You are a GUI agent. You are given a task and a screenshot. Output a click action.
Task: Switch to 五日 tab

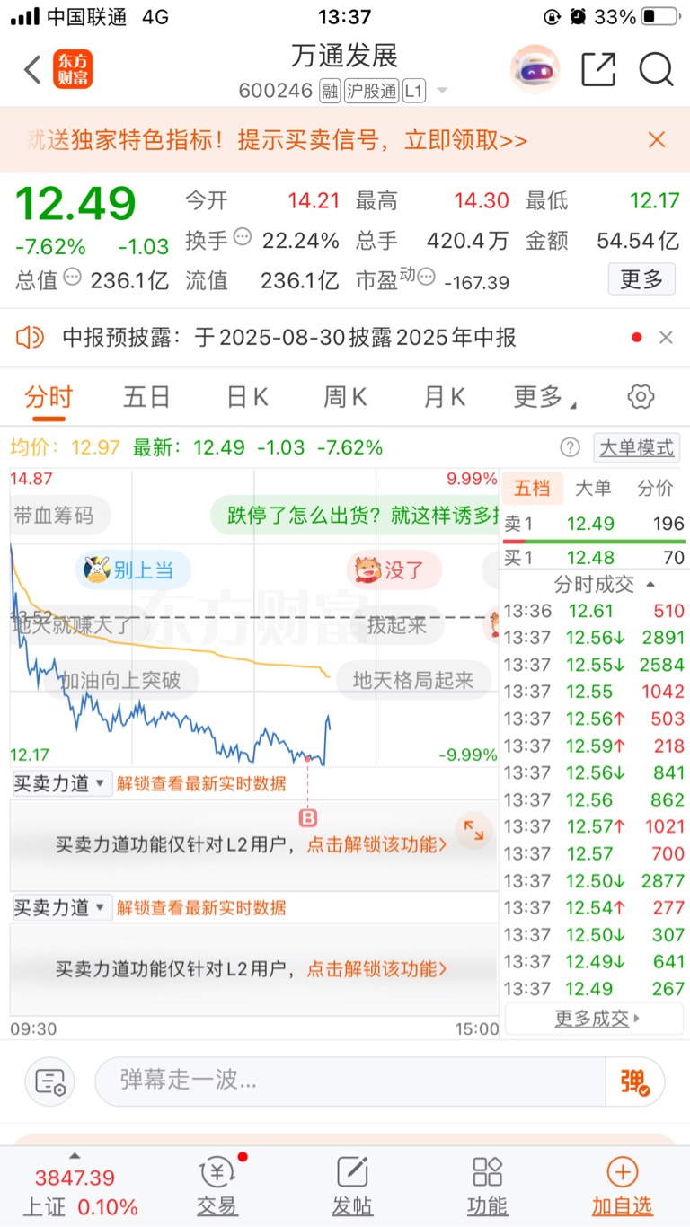click(x=147, y=397)
